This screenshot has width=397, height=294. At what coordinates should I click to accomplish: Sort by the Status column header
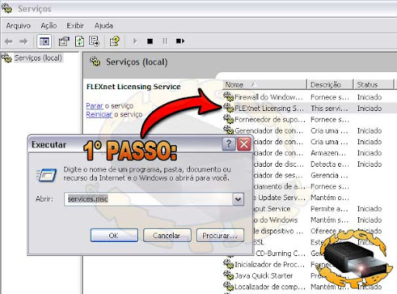pos(373,85)
